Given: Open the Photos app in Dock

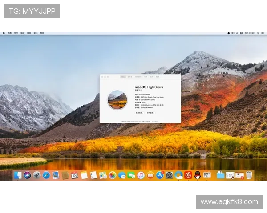Looking at the screenshot, I should click(113, 175).
